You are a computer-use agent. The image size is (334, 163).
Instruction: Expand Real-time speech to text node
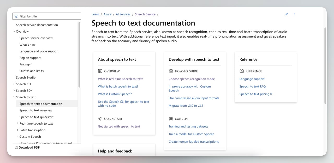pos(17,123)
